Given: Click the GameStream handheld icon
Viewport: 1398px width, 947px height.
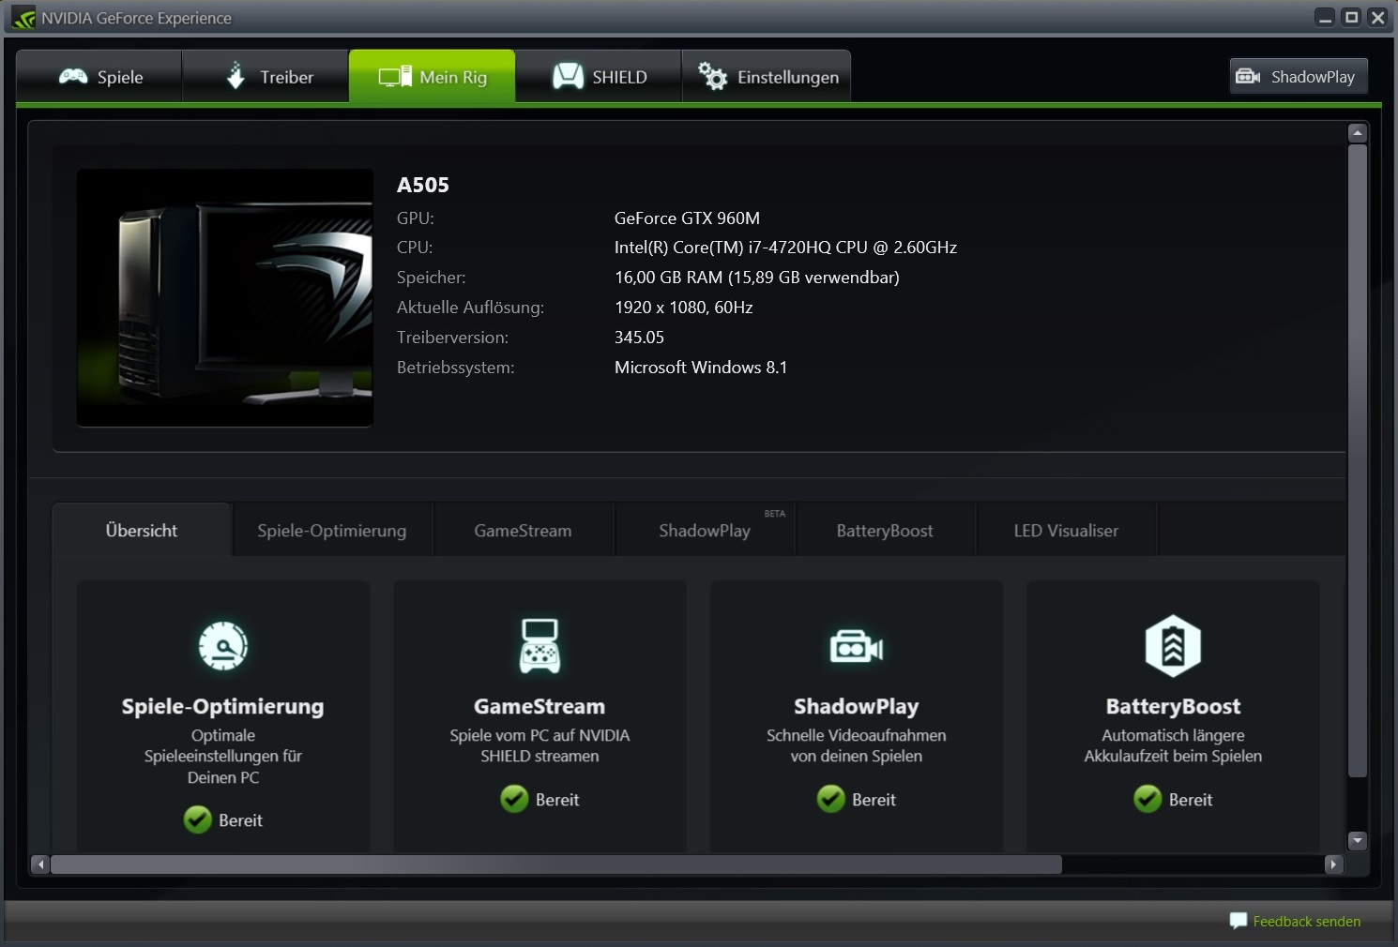Looking at the screenshot, I should pyautogui.click(x=539, y=645).
